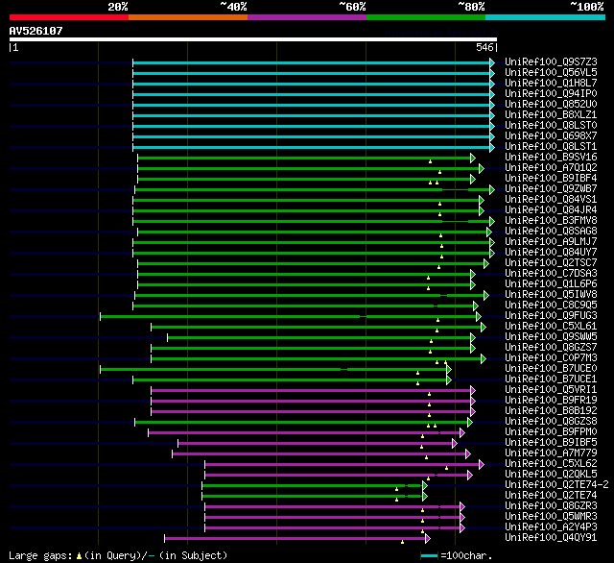The width and height of the screenshot is (614, 563).
Task: Select the AV526107 query name
Action: point(36,31)
